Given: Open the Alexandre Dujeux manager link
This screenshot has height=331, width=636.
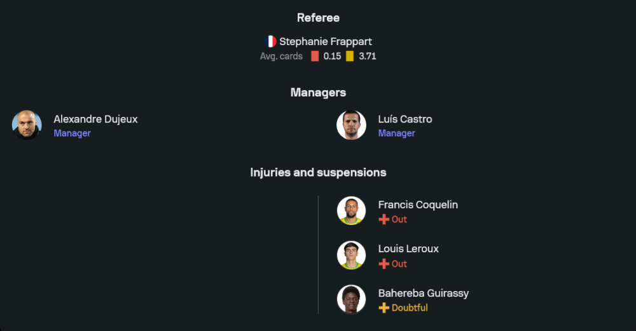Looking at the screenshot, I should (95, 119).
